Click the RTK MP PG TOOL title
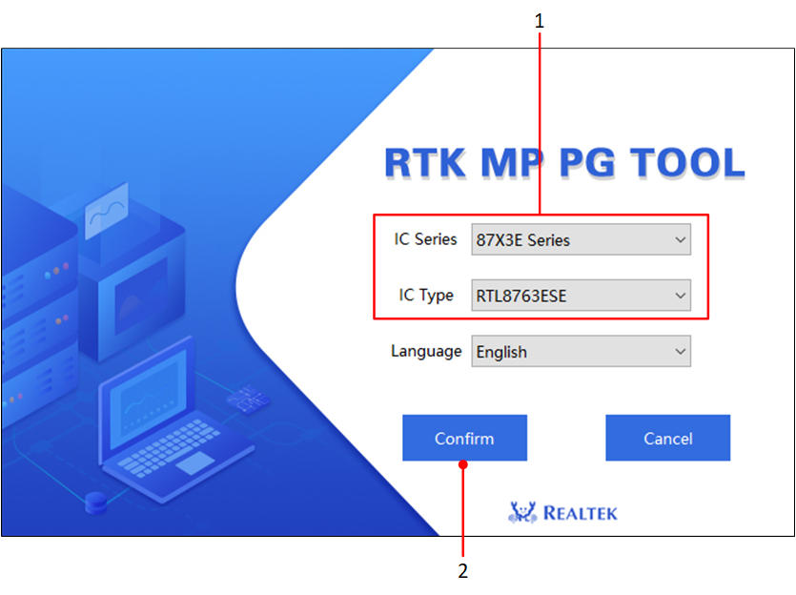 point(564,163)
